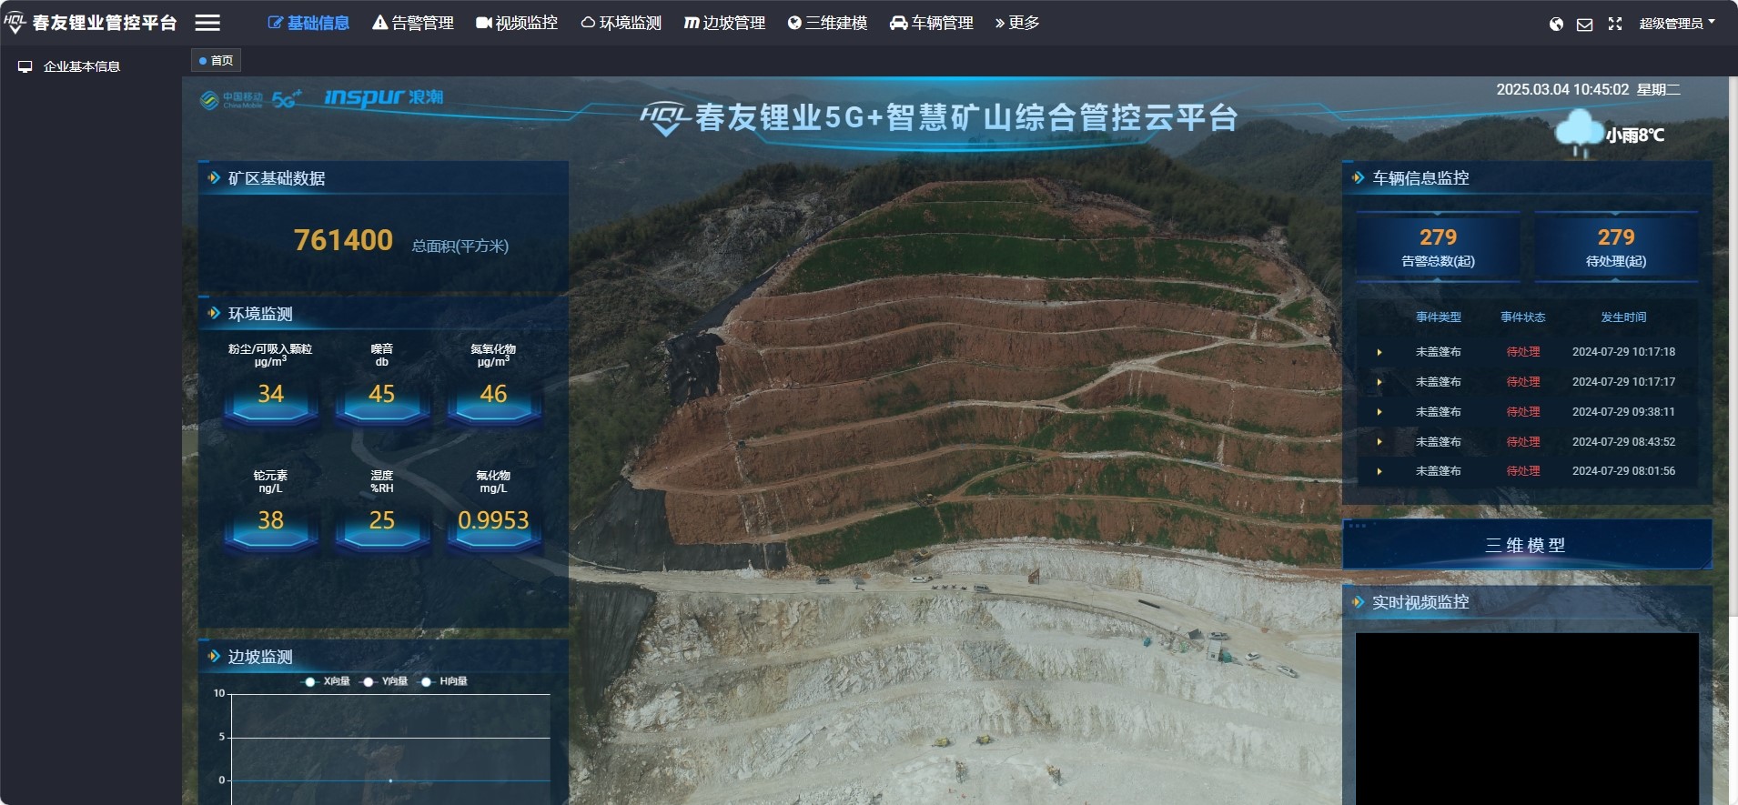Click the monitor icon beside 企业基本信息
Image resolution: width=1738 pixels, height=805 pixels.
[25, 66]
